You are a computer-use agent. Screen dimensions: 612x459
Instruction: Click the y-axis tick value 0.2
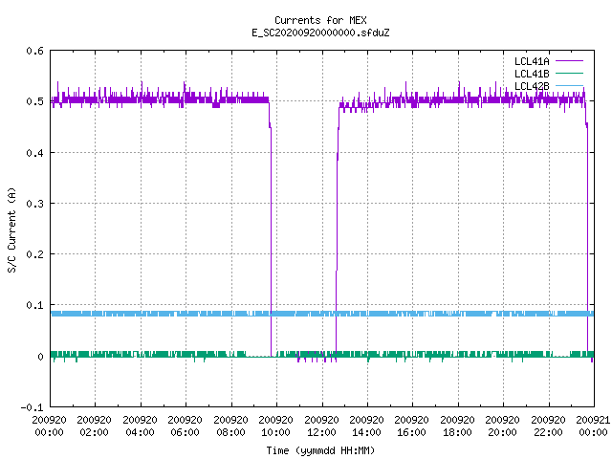34,254
